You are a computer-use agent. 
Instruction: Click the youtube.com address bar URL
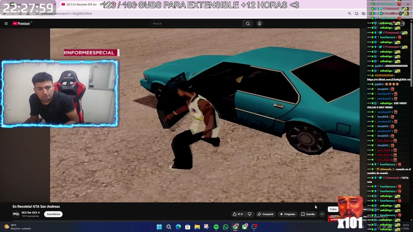(66, 14)
